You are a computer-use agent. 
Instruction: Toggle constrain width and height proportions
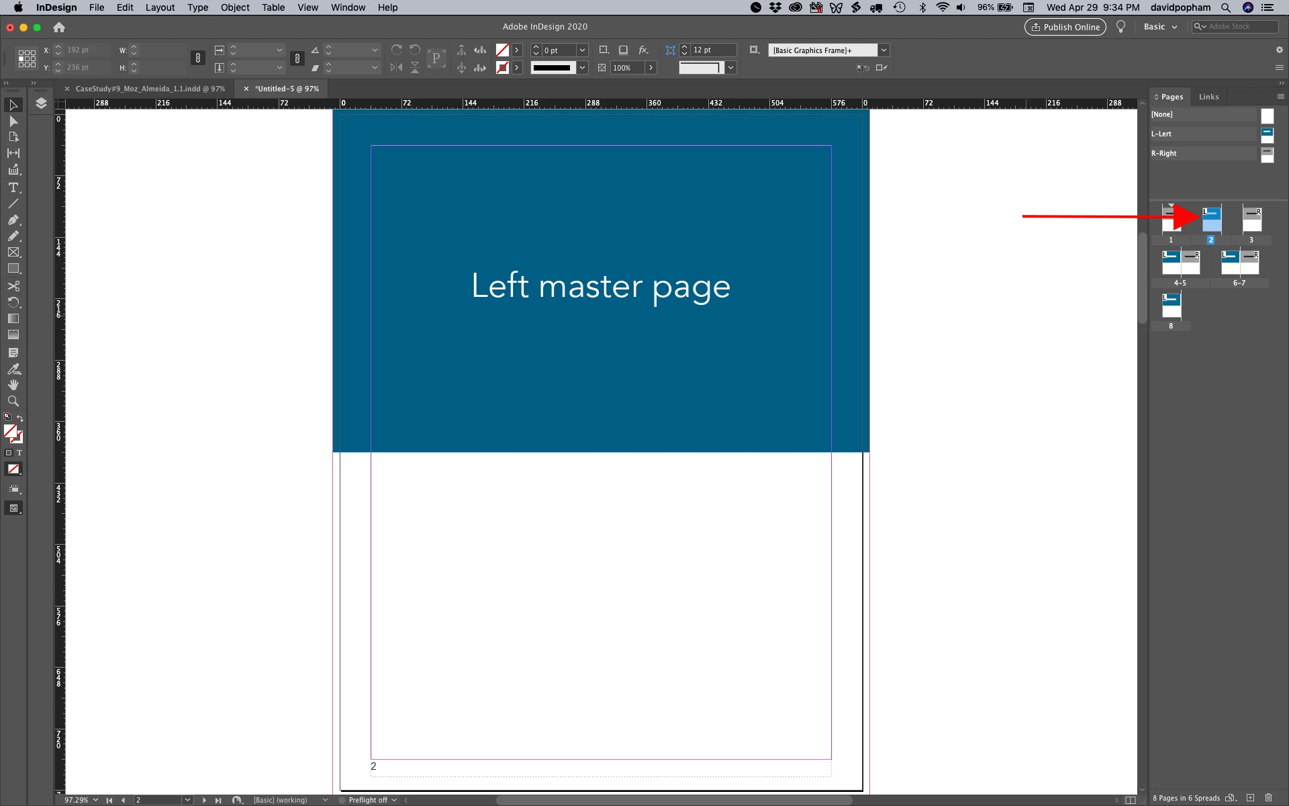197,58
